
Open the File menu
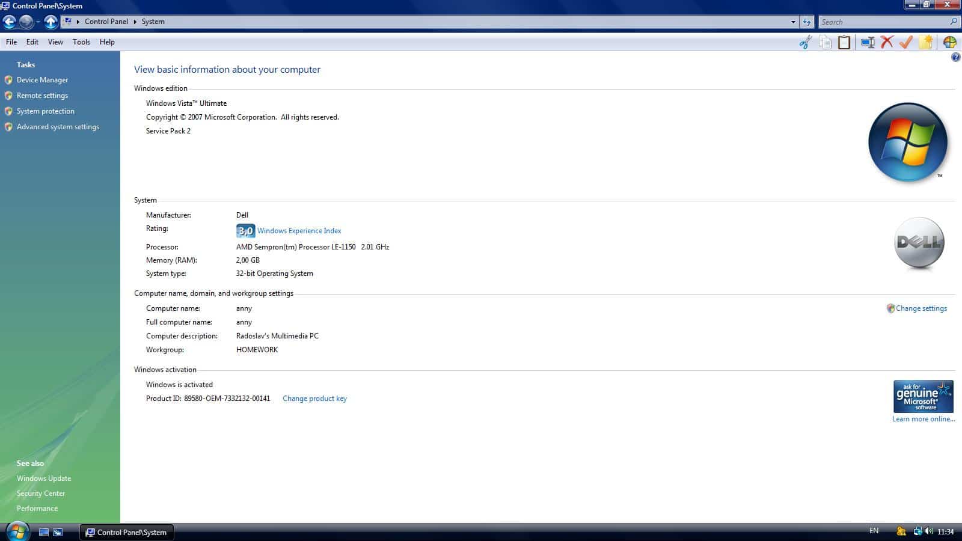pyautogui.click(x=11, y=42)
